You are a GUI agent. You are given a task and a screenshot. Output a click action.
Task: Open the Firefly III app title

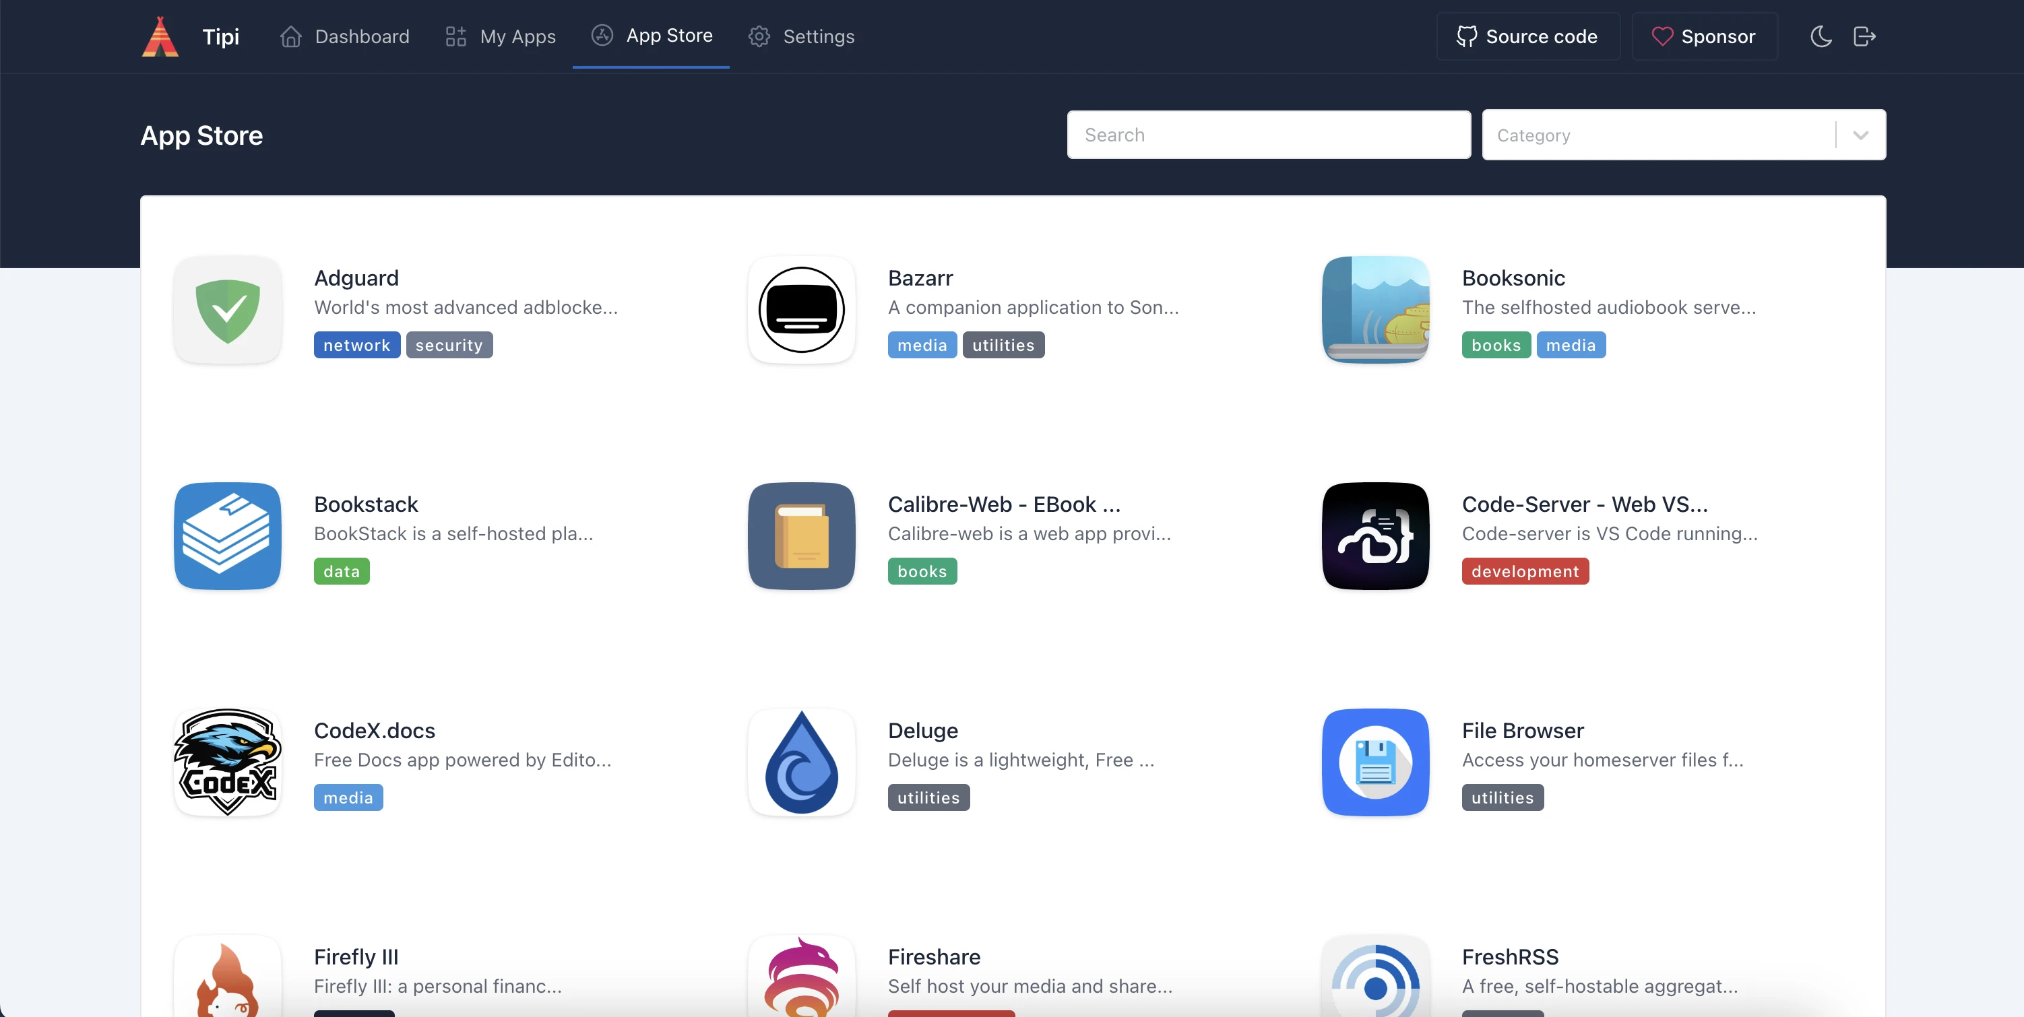[356, 956]
